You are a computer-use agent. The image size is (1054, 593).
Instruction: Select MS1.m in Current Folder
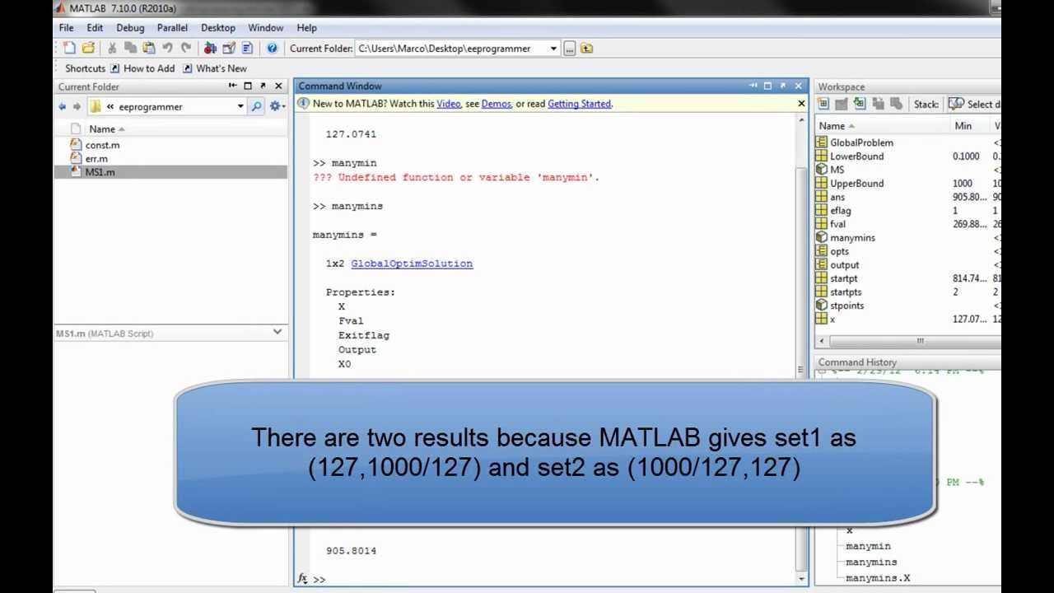point(170,172)
